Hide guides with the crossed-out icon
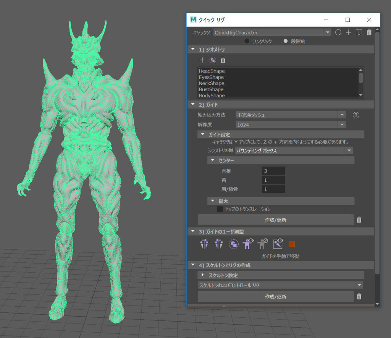The height and width of the screenshot is (338, 391). [x=262, y=244]
